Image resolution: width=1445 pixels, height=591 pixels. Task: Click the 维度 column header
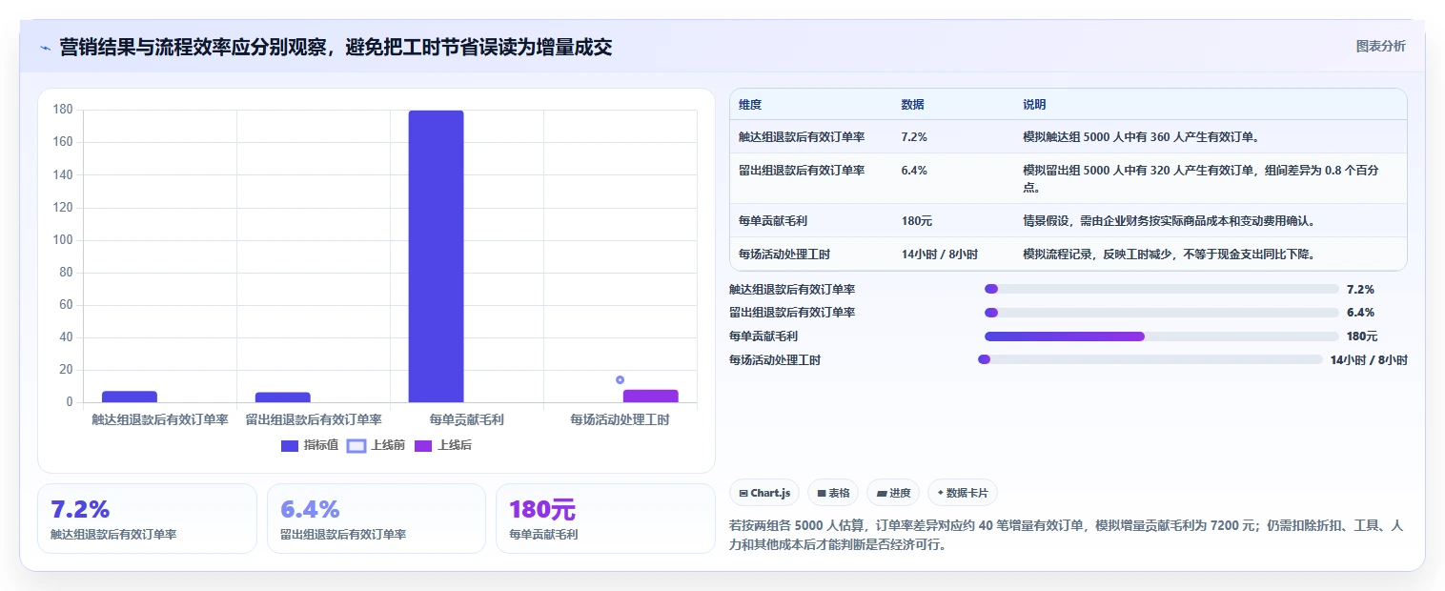pyautogui.click(x=749, y=105)
